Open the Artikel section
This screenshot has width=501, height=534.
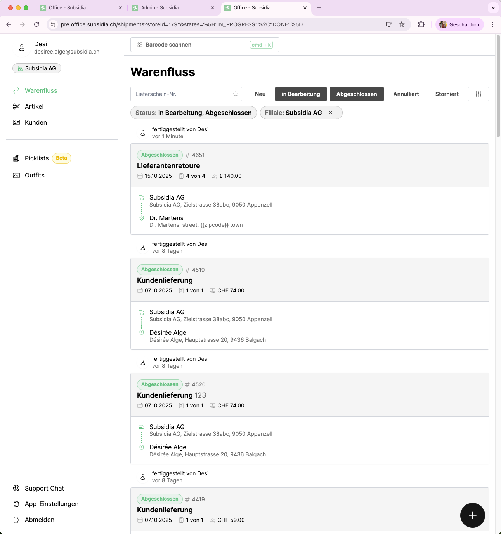click(34, 106)
